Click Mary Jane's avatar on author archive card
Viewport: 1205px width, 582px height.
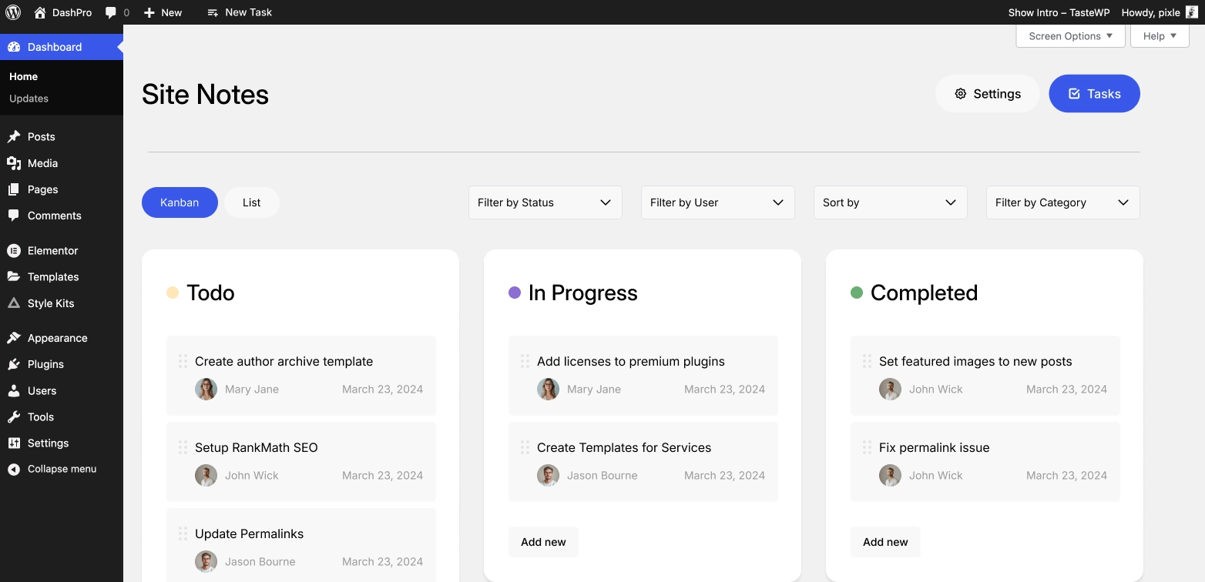[x=206, y=390]
